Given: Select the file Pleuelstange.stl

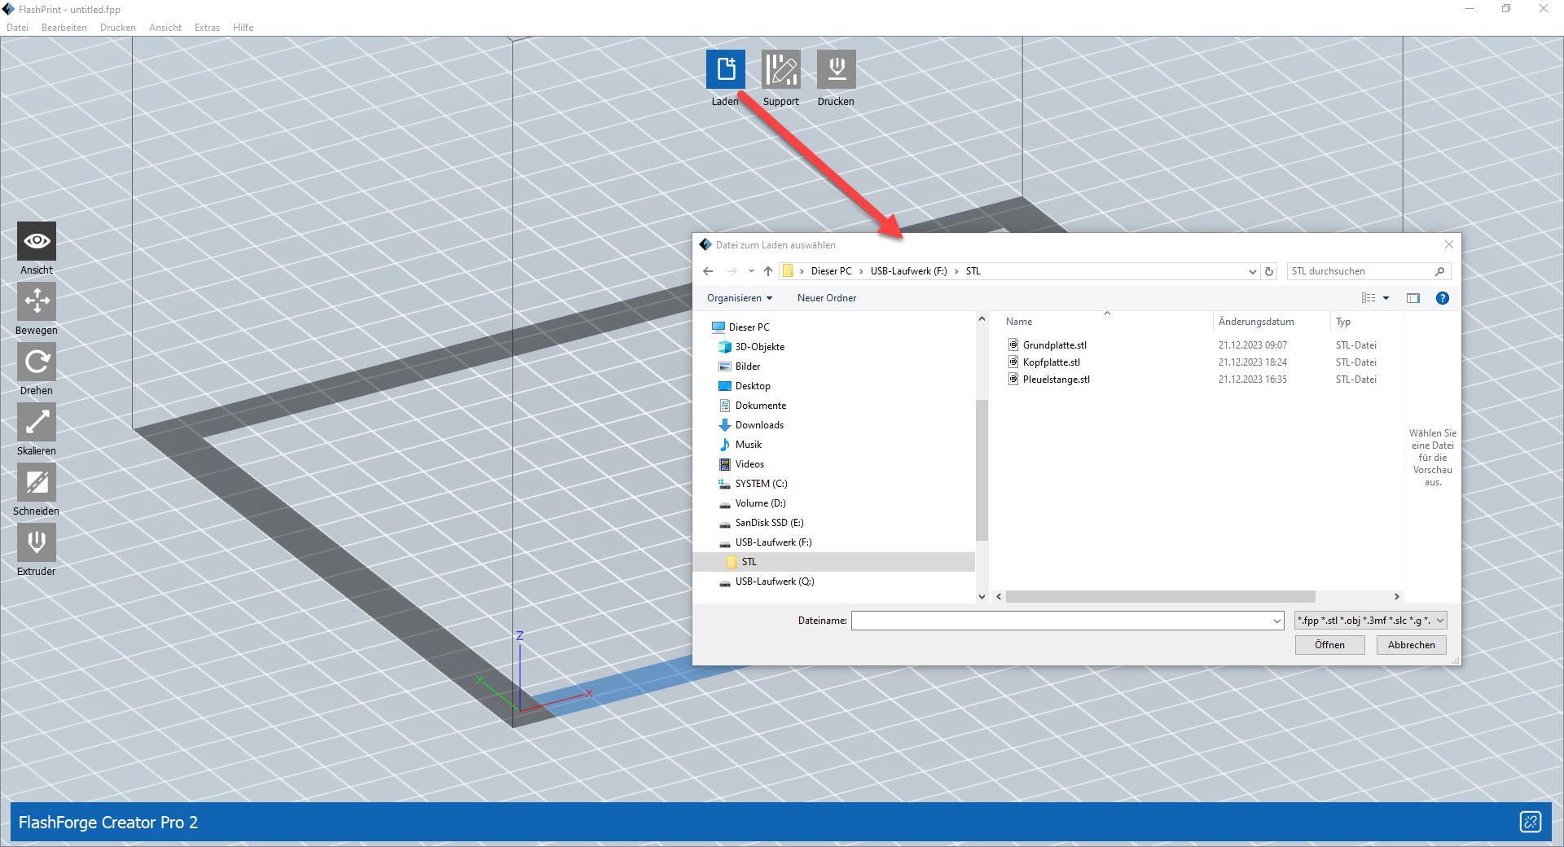Looking at the screenshot, I should click(x=1057, y=380).
